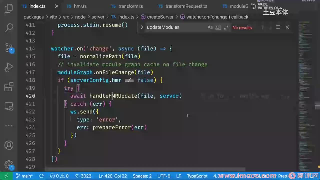Click the 3023 port status item
This screenshot has height=180, width=320.
tap(83, 176)
